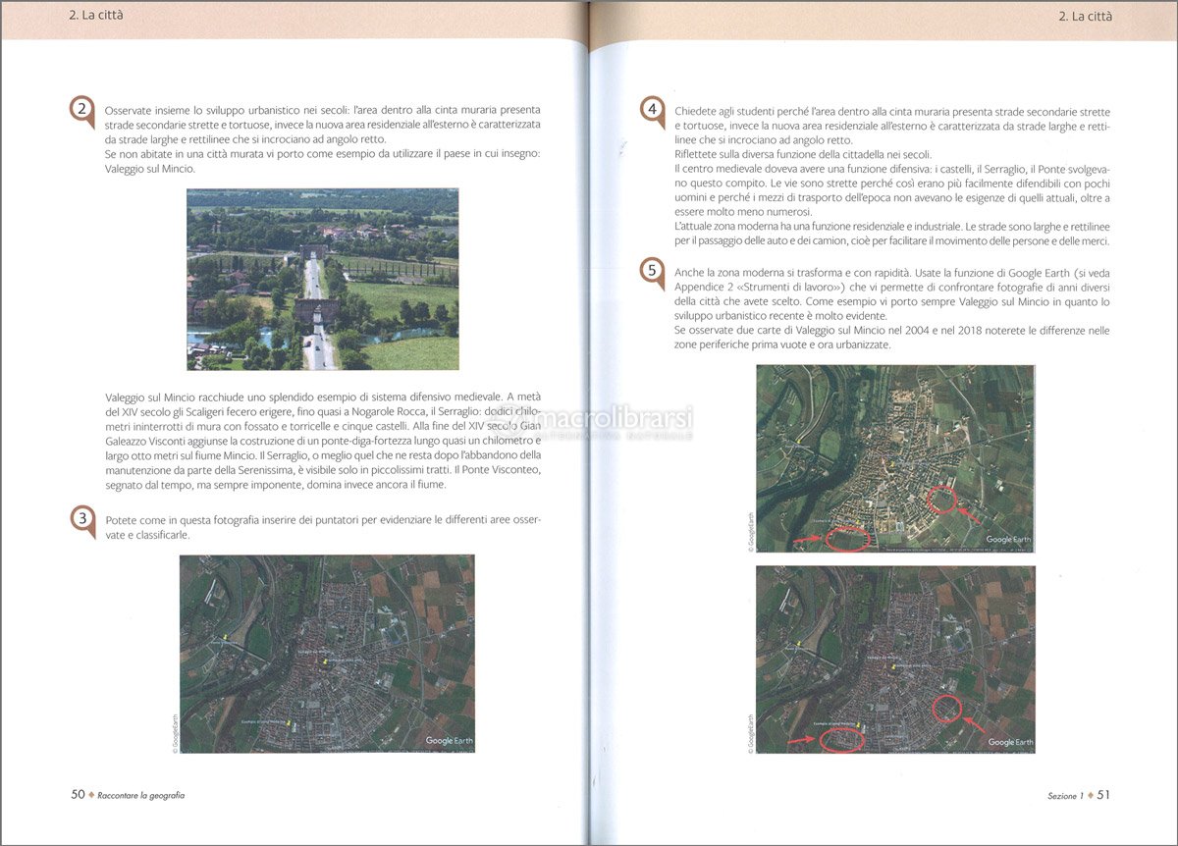Viewport: 1178px width, 846px height.
Task: Click the numbered step badge 3
Action: click(83, 519)
